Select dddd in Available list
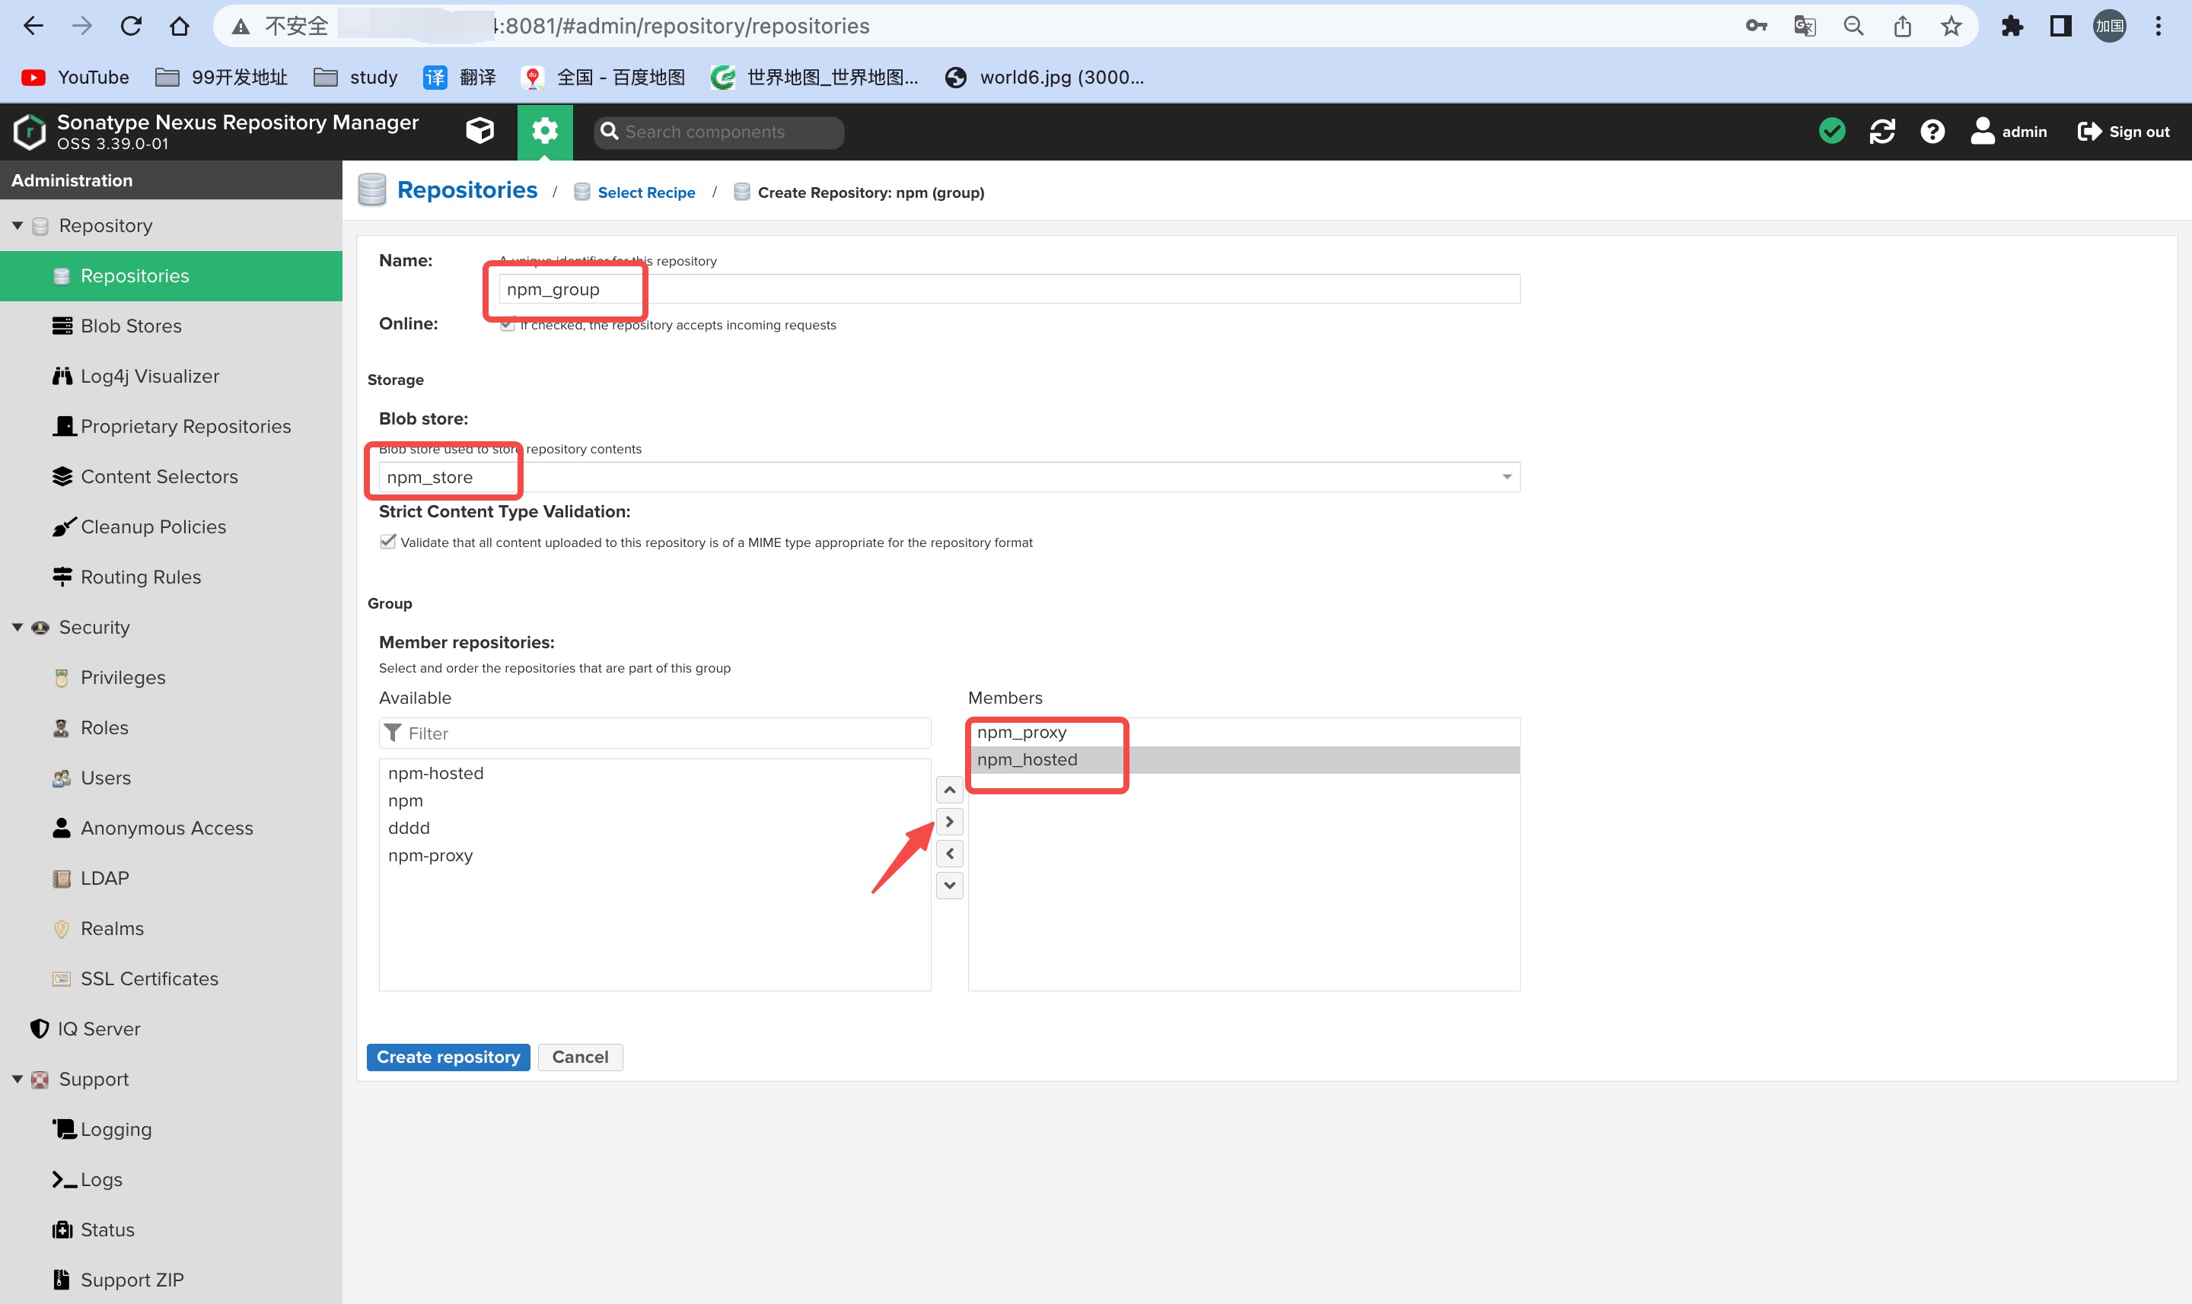 (x=655, y=828)
